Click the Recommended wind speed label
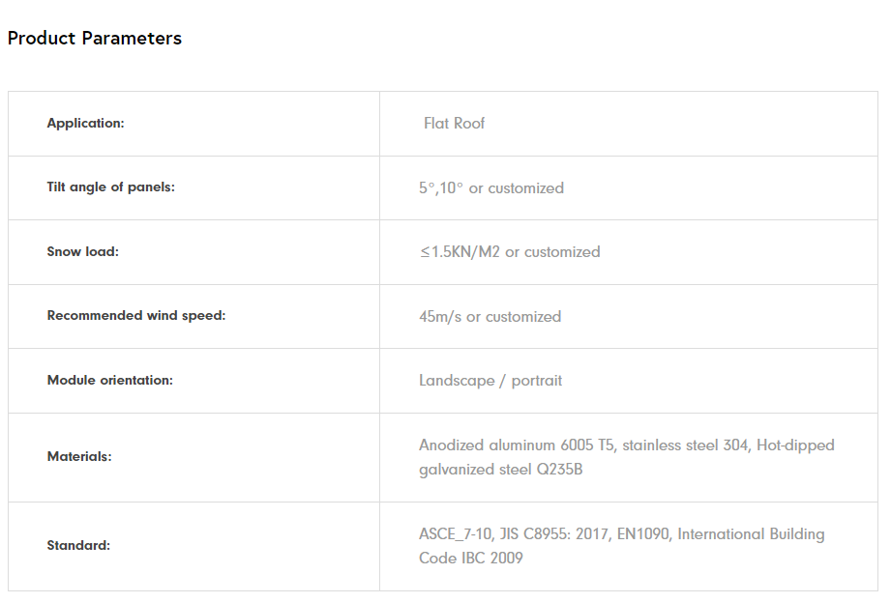Image resolution: width=891 pixels, height=603 pixels. (135, 316)
